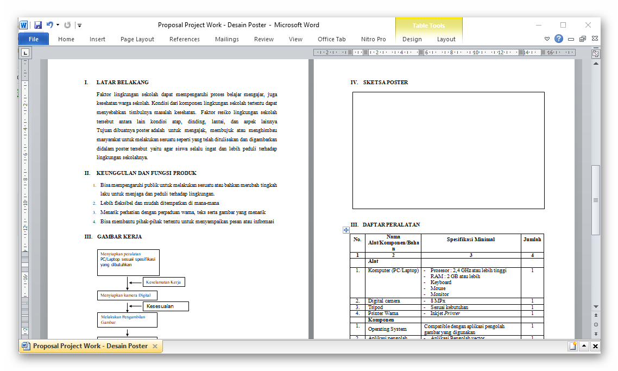
Task: Collapse the ribbon with the Minimize Ribbon control
Action: coord(571,38)
